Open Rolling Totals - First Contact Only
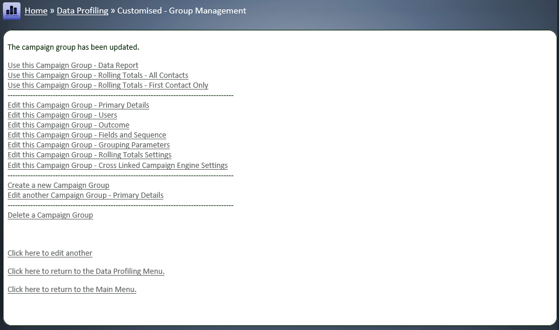559x330 pixels. (x=108, y=85)
